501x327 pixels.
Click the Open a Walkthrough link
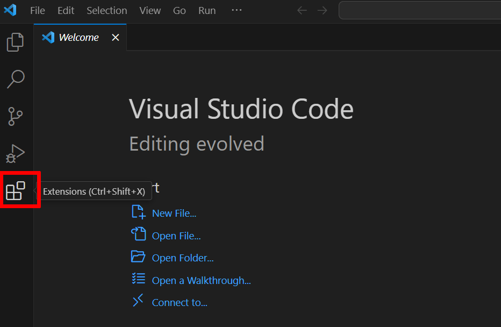[x=201, y=280]
